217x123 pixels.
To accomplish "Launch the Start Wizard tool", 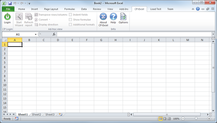I will click(x=19, y=19).
